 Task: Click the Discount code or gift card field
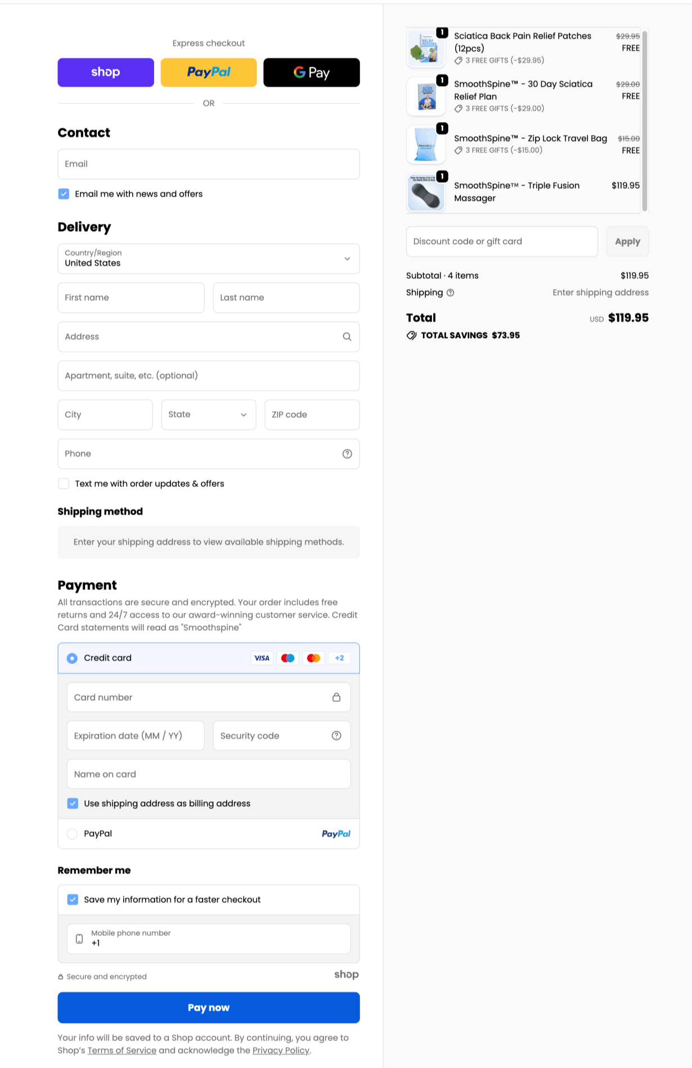502,242
